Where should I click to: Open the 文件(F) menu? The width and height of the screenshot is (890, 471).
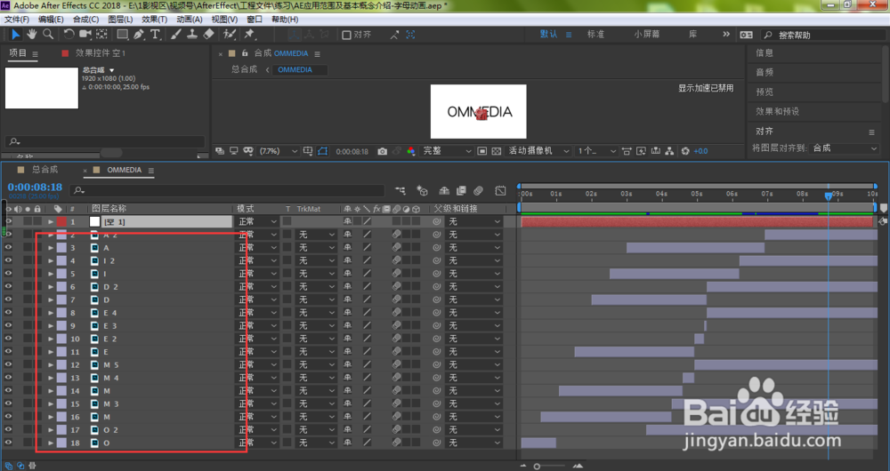[x=17, y=20]
